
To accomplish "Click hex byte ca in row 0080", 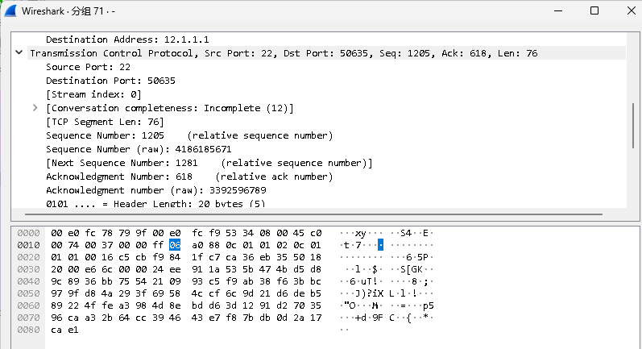I will 56,330.
